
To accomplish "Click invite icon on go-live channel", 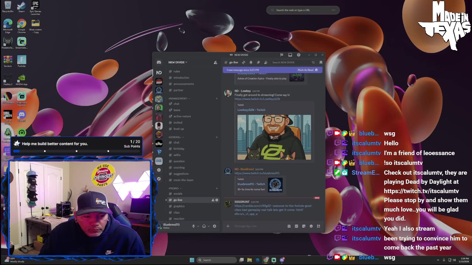I will 213,200.
